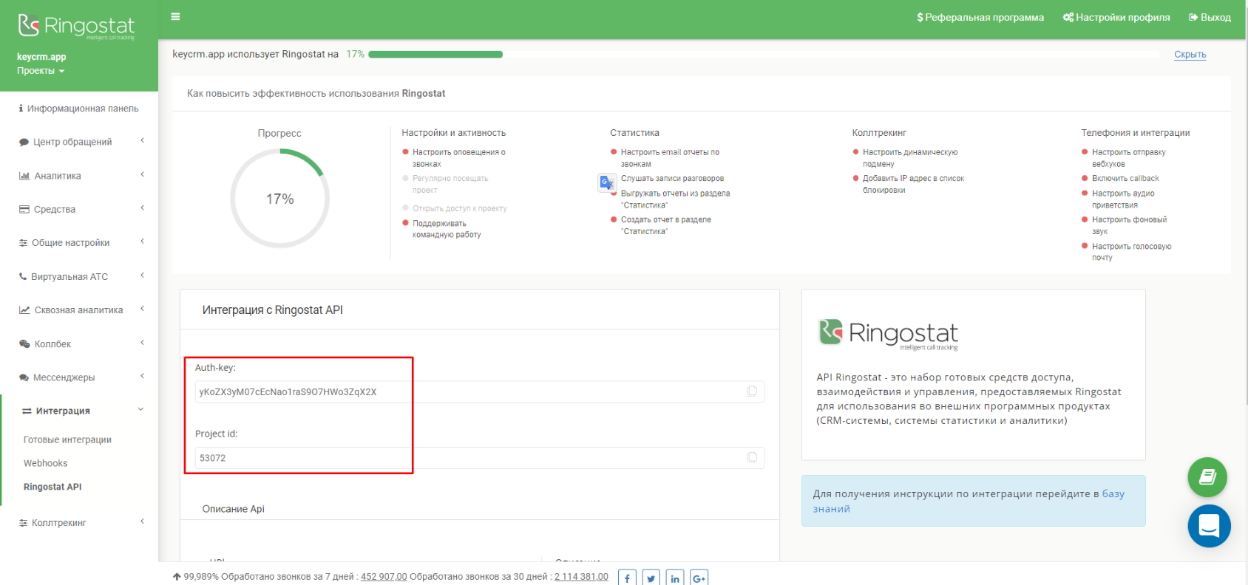Expand Аналитика sidebar section

pyautogui.click(x=79, y=176)
